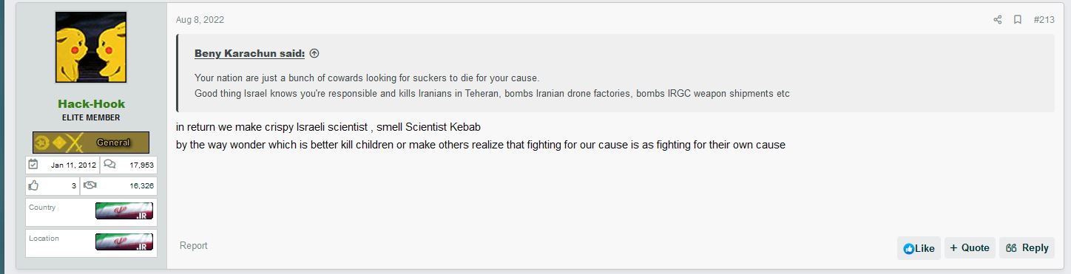
Task: Open Beny Karachun's quoted post
Action: [x=249, y=54]
